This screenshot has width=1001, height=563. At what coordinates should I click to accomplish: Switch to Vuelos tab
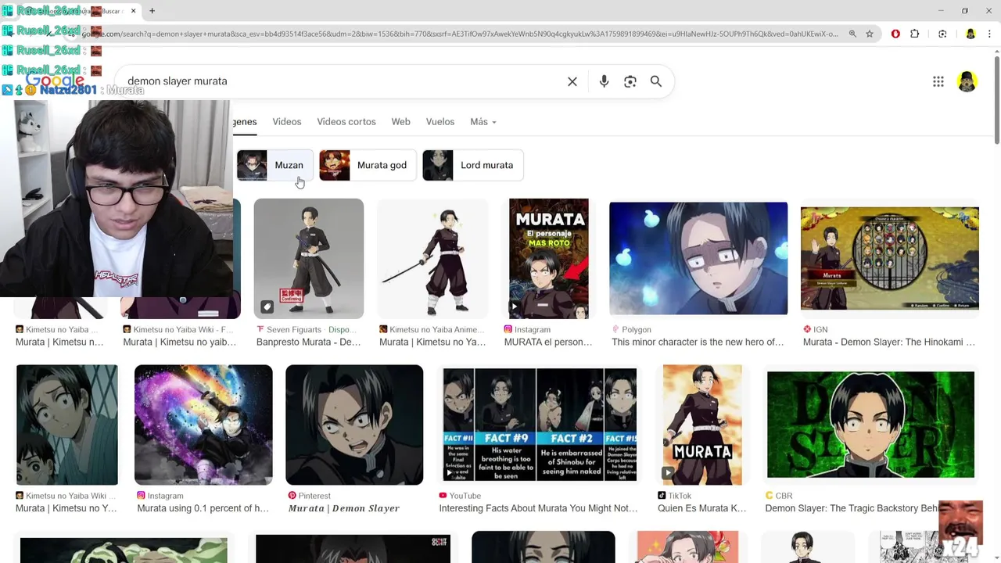coord(440,122)
